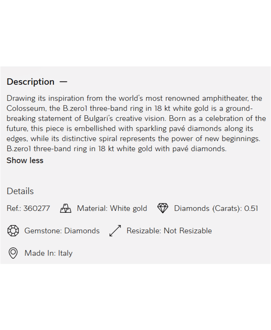Screen dimensions: 271x330
Task: Click the last description sentence ending 'pavé diamonds.'
Action: pyautogui.click(x=116, y=149)
